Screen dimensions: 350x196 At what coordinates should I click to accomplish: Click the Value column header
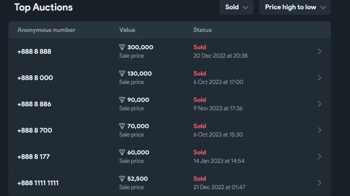click(x=127, y=30)
